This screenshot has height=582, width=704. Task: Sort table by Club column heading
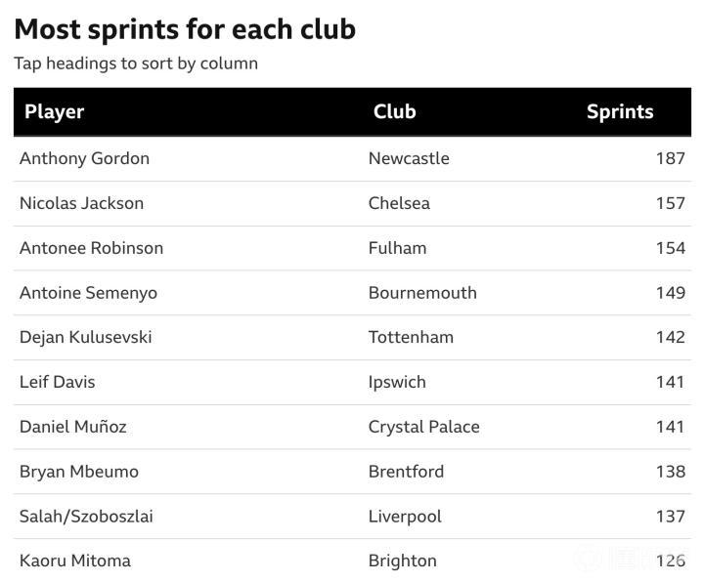point(394,111)
